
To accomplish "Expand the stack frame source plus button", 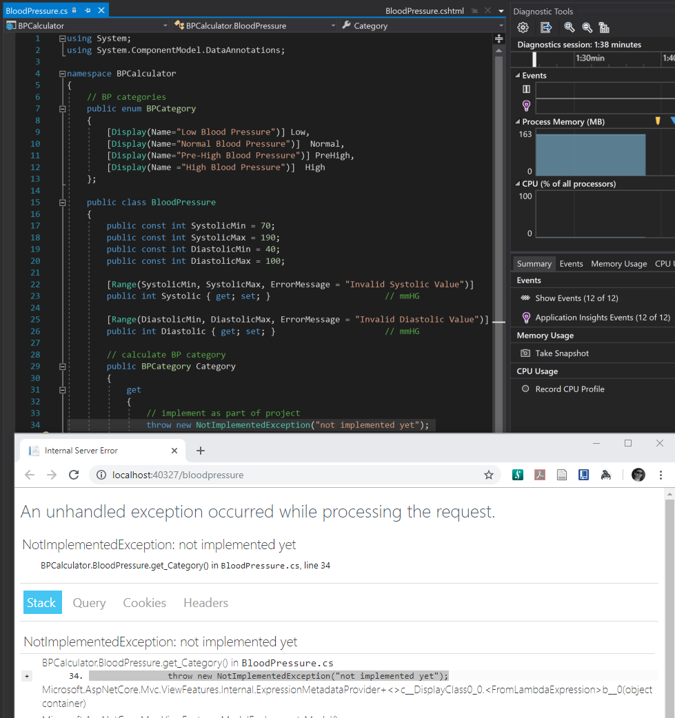I will (x=27, y=676).
